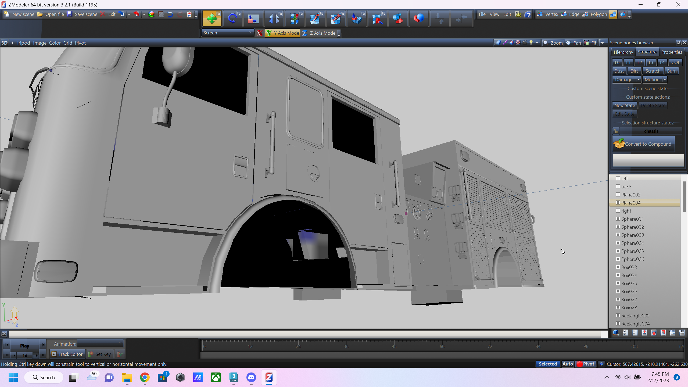Click the blue undo arrow icon
This screenshot has height=387, width=688.
click(x=170, y=15)
